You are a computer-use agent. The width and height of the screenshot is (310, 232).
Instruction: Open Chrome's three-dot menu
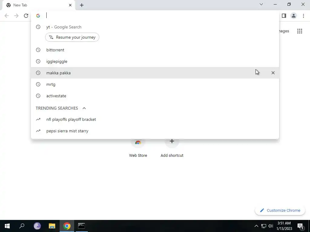pos(303,16)
